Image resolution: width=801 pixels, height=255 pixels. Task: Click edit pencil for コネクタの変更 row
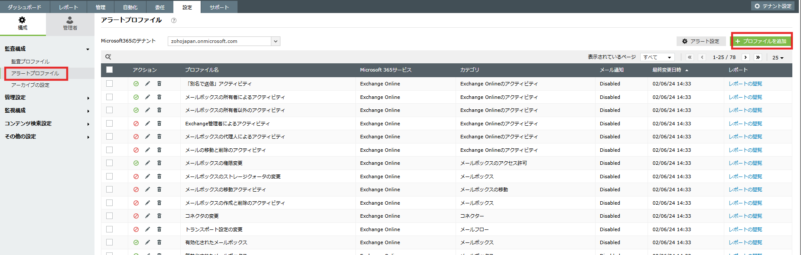(x=147, y=216)
